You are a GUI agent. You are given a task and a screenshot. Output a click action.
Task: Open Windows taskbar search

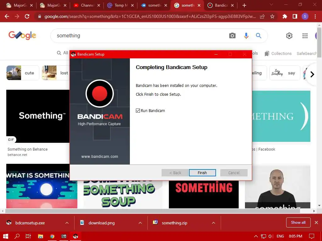point(17,236)
